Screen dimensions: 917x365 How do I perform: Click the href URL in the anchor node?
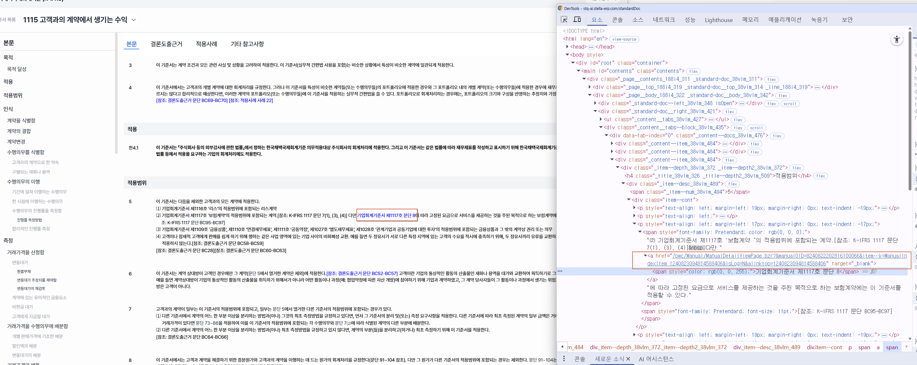click(x=777, y=259)
